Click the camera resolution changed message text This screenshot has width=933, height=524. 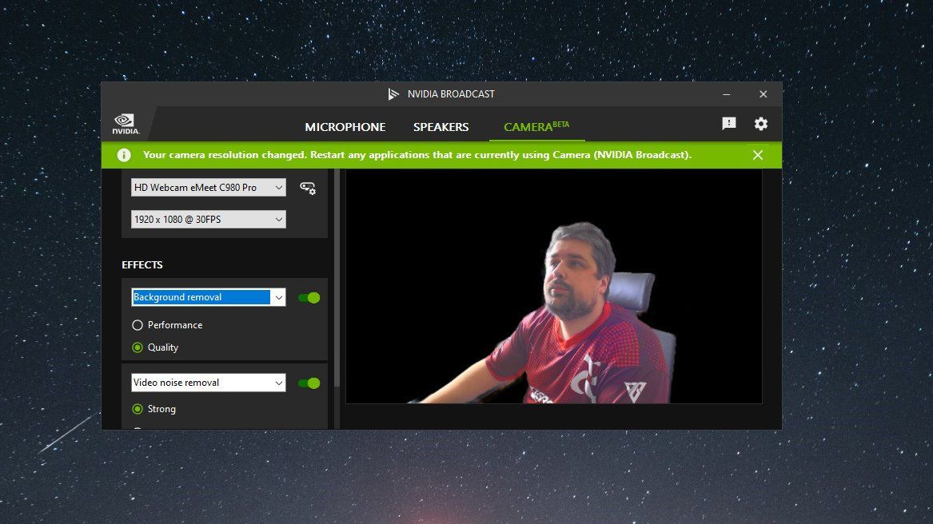pyautogui.click(x=417, y=155)
